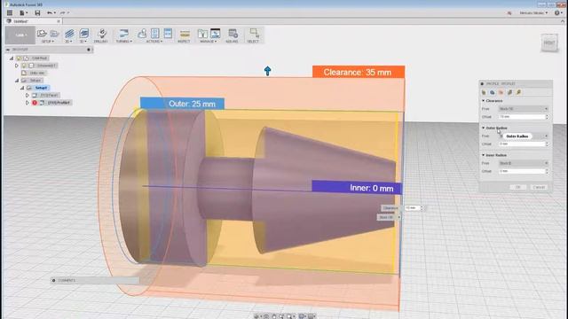This screenshot has width=568, height=319.
Task: Open the Turning menu label
Action: click(x=124, y=42)
